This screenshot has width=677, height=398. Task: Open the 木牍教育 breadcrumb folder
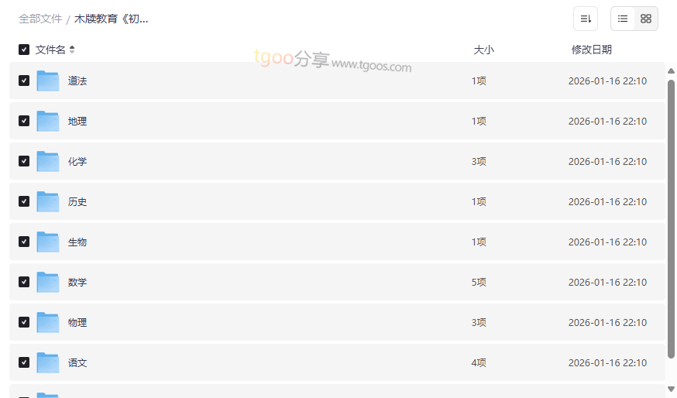111,19
